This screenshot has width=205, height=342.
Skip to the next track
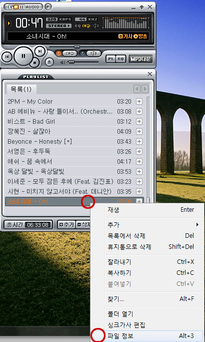(x=40, y=51)
